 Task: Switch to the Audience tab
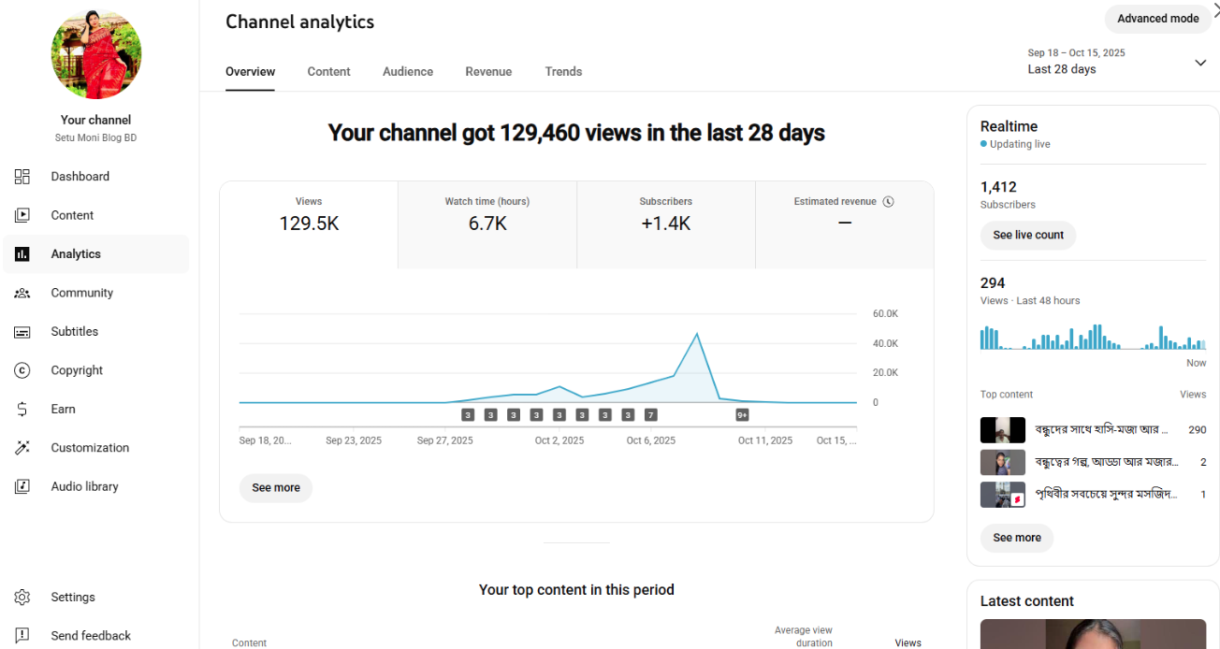coord(408,71)
